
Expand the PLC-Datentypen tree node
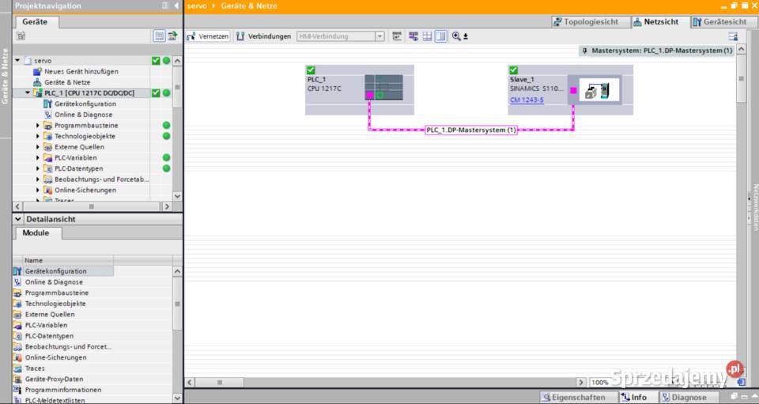tap(38, 168)
